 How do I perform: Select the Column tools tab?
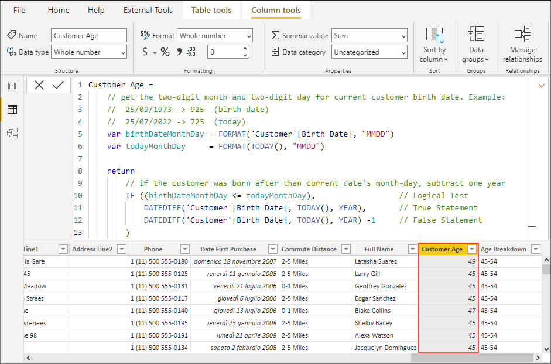tap(276, 10)
